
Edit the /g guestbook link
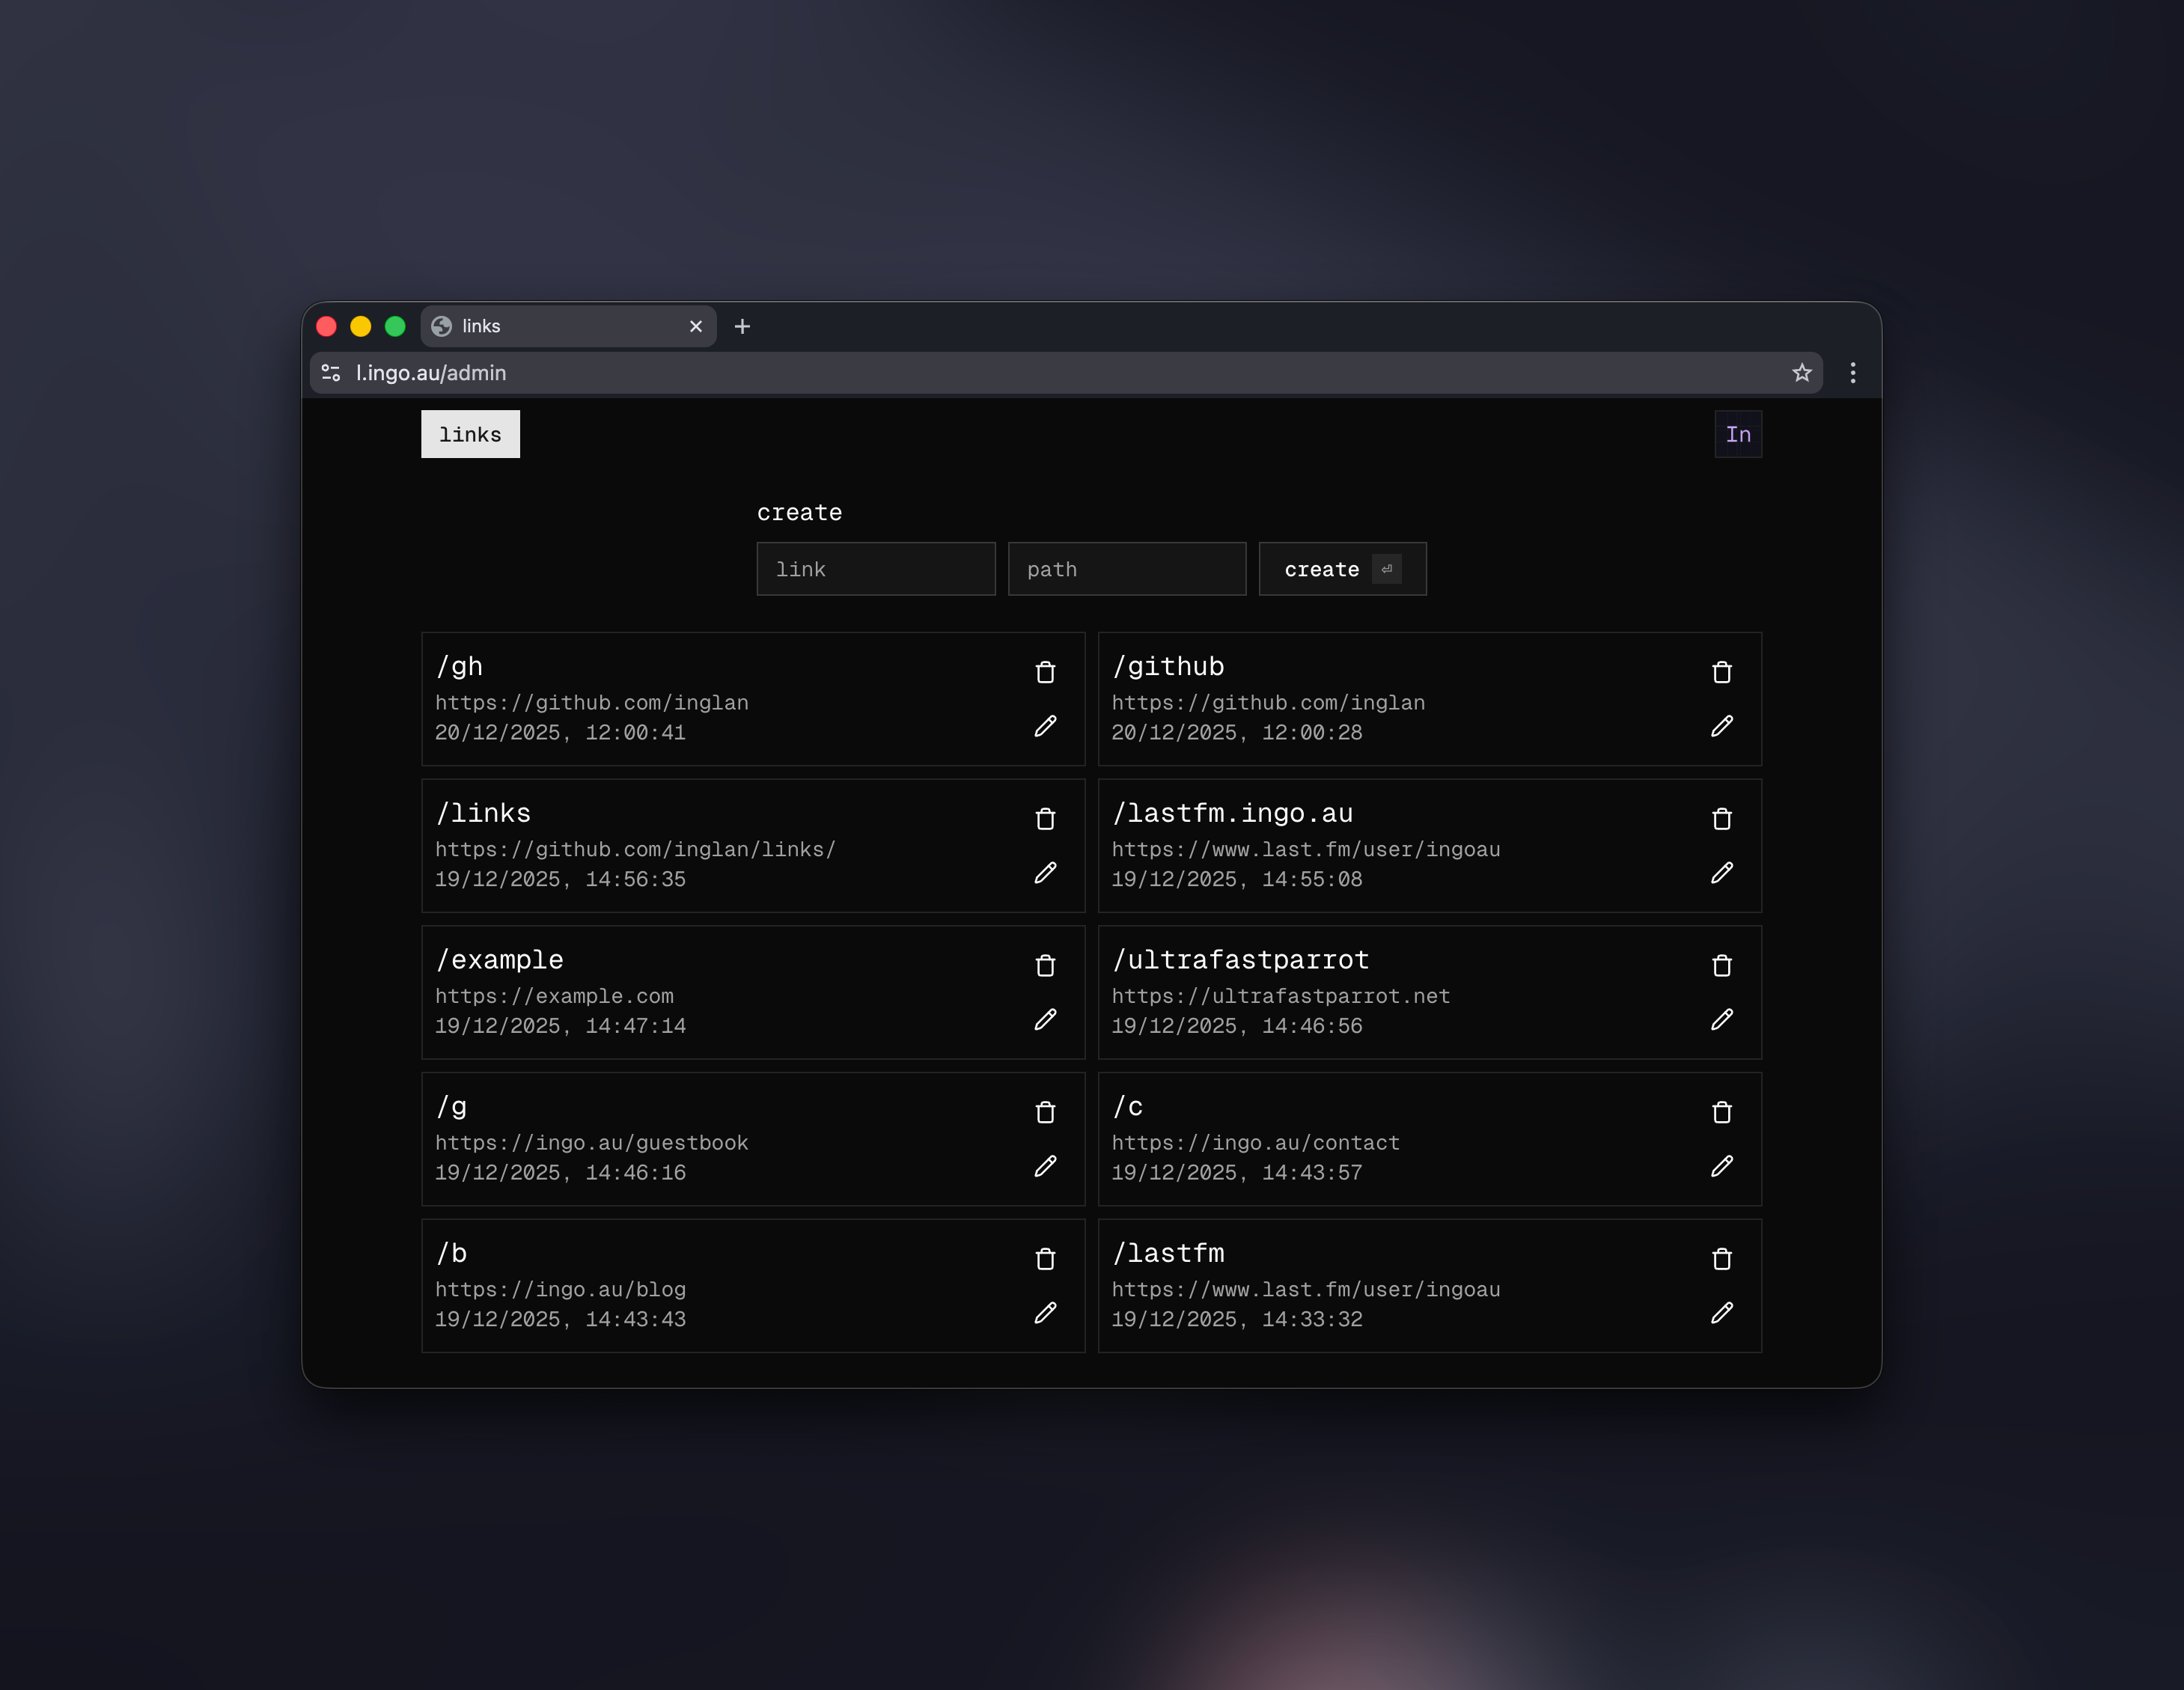1045,1166
